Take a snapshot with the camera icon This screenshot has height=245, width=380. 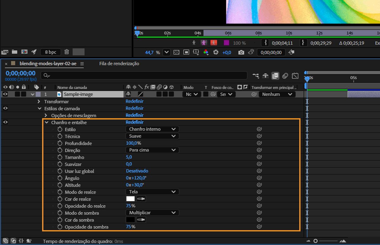point(241,52)
